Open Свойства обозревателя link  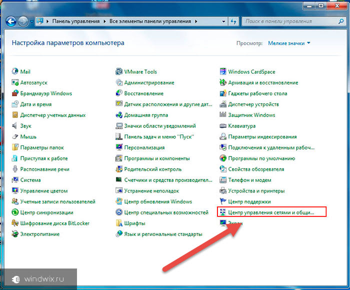tap(256, 169)
